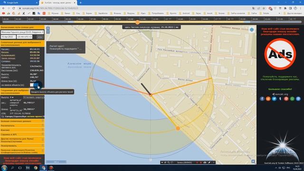This screenshot has height=171, width=304.
Task: Share on Twitter icon
Action: tap(274, 99)
